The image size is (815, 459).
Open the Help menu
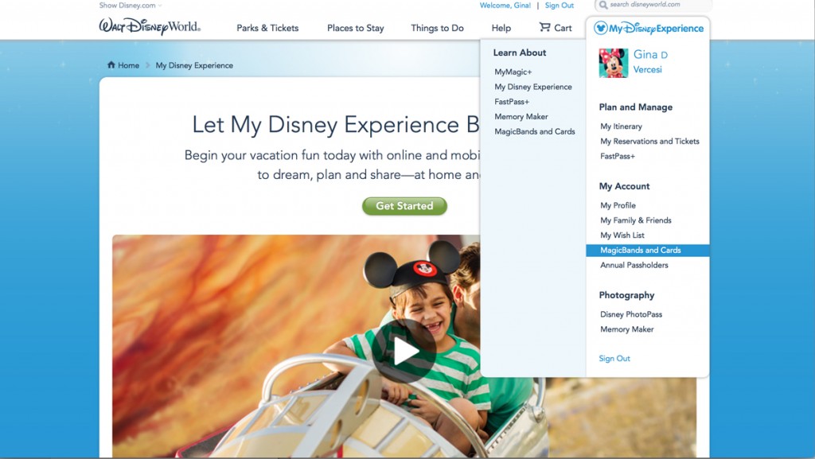coord(501,28)
